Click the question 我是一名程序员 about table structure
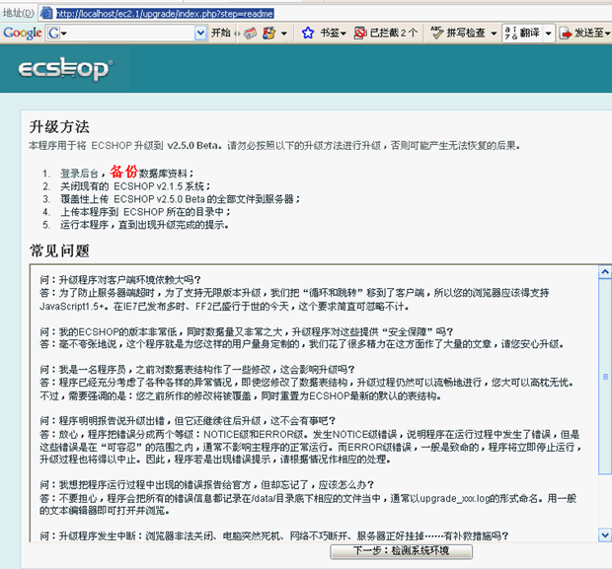This screenshot has height=569, width=612. pyautogui.click(x=197, y=370)
